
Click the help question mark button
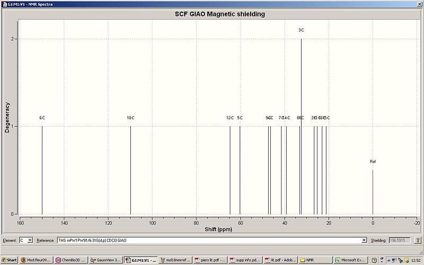pyautogui.click(x=418, y=240)
